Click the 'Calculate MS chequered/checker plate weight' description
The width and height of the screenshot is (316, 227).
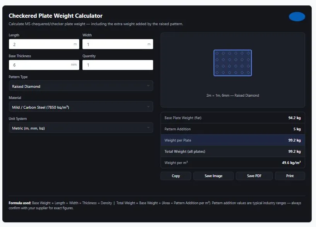click(96, 24)
